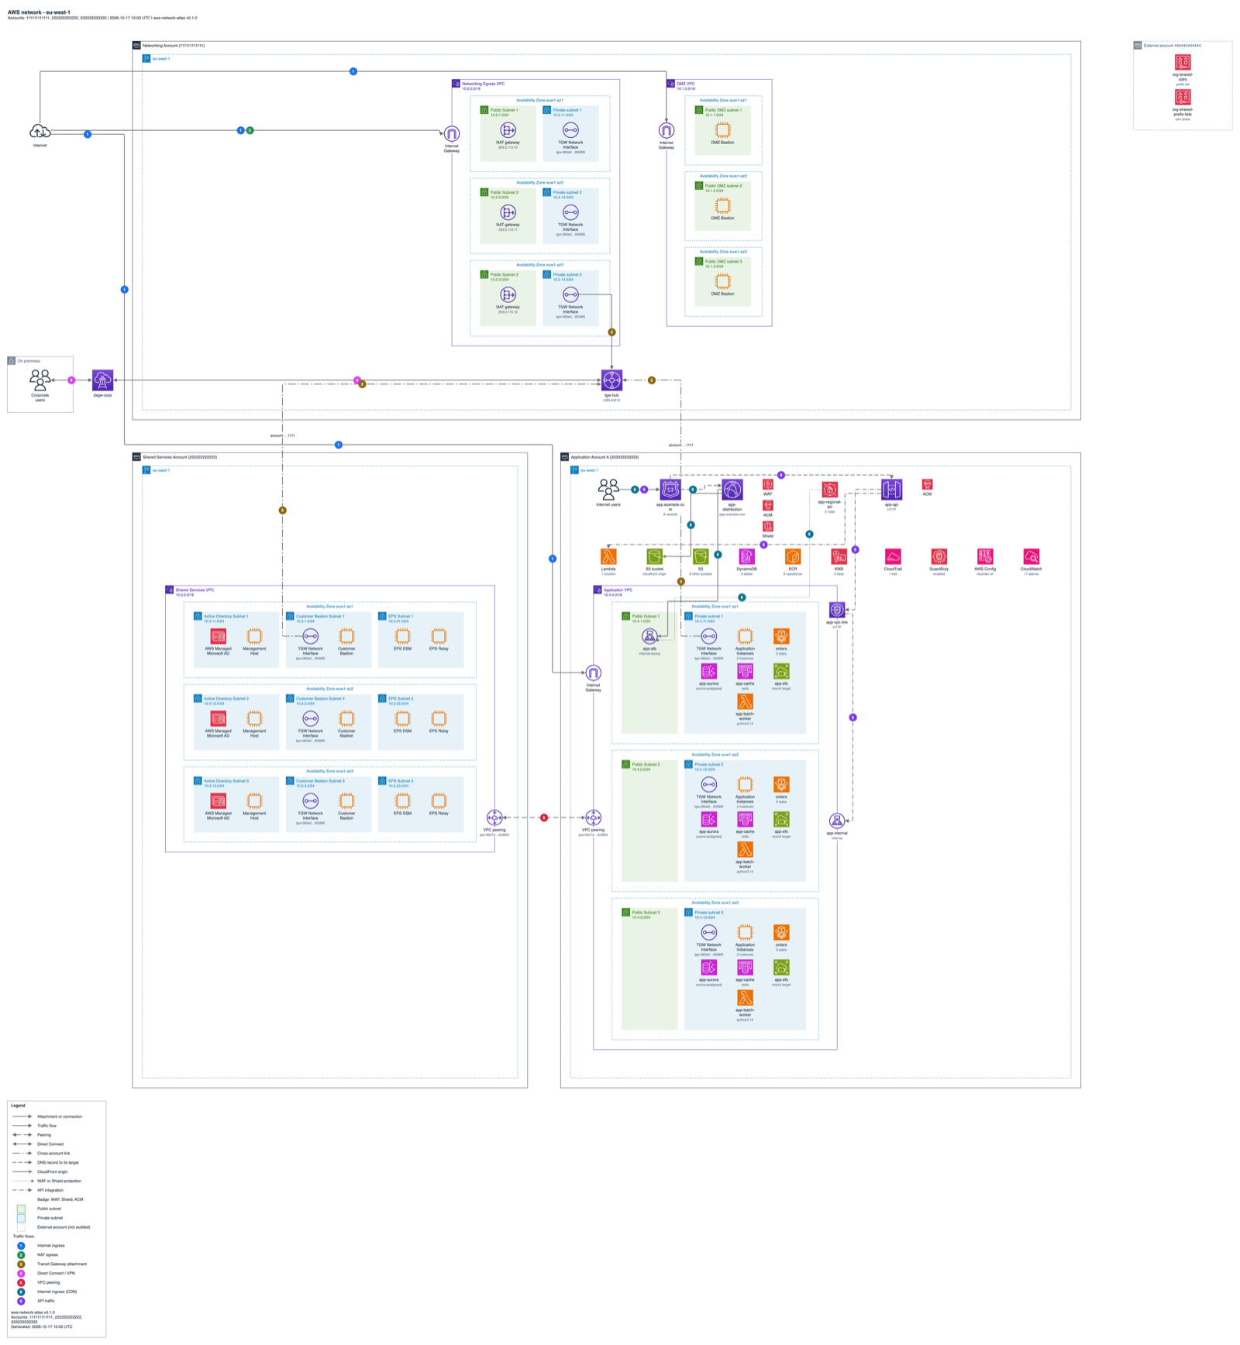Image resolution: width=1240 pixels, height=1345 pixels.
Task: Select the app-internal load balancer icon
Action: tap(837, 821)
